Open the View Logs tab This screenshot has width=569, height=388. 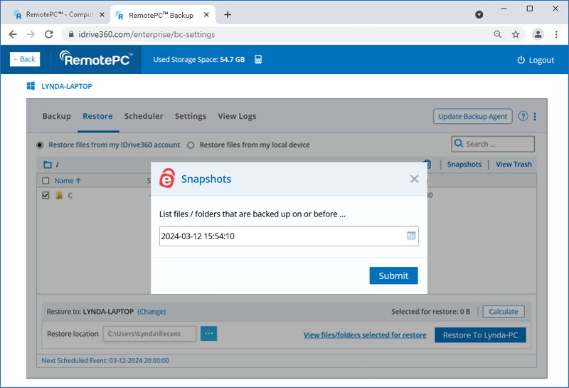click(237, 116)
